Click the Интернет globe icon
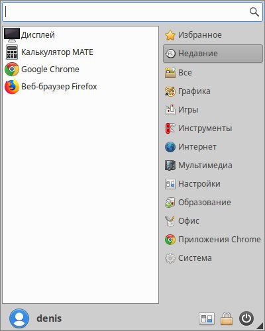Image resolution: width=265 pixels, height=331 pixels. (x=170, y=147)
